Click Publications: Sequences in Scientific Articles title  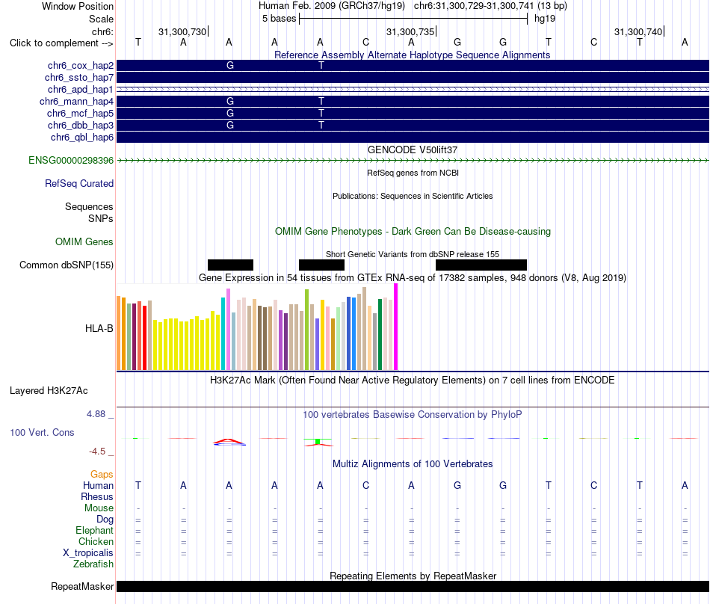click(413, 196)
